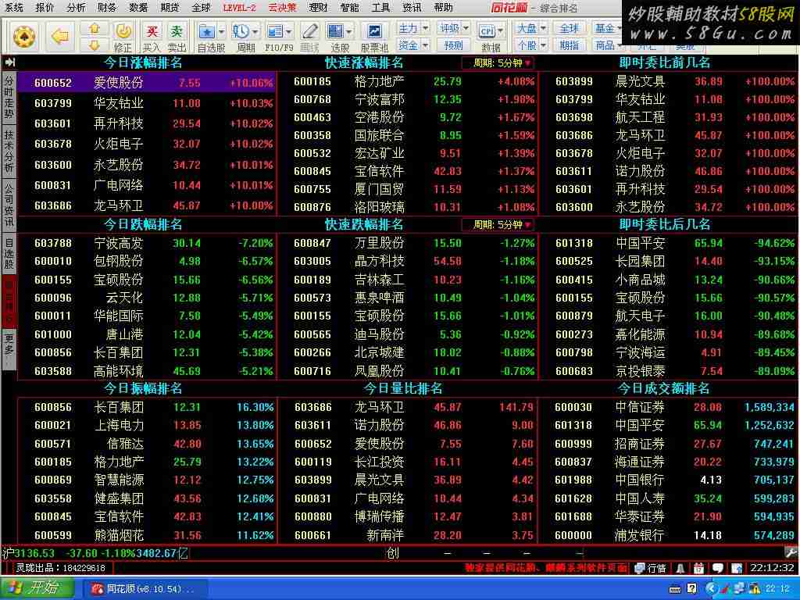Click the 修正 power icon
800x600 pixels.
[x=123, y=30]
